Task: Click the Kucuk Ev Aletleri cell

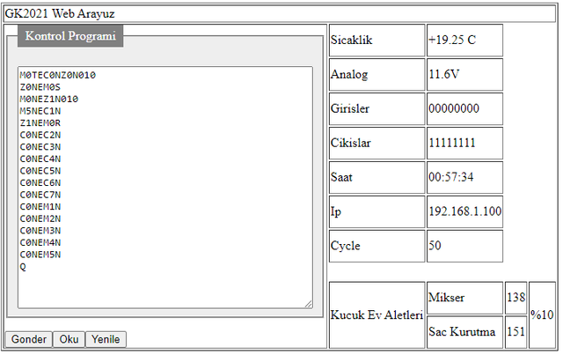Action: coord(377,315)
